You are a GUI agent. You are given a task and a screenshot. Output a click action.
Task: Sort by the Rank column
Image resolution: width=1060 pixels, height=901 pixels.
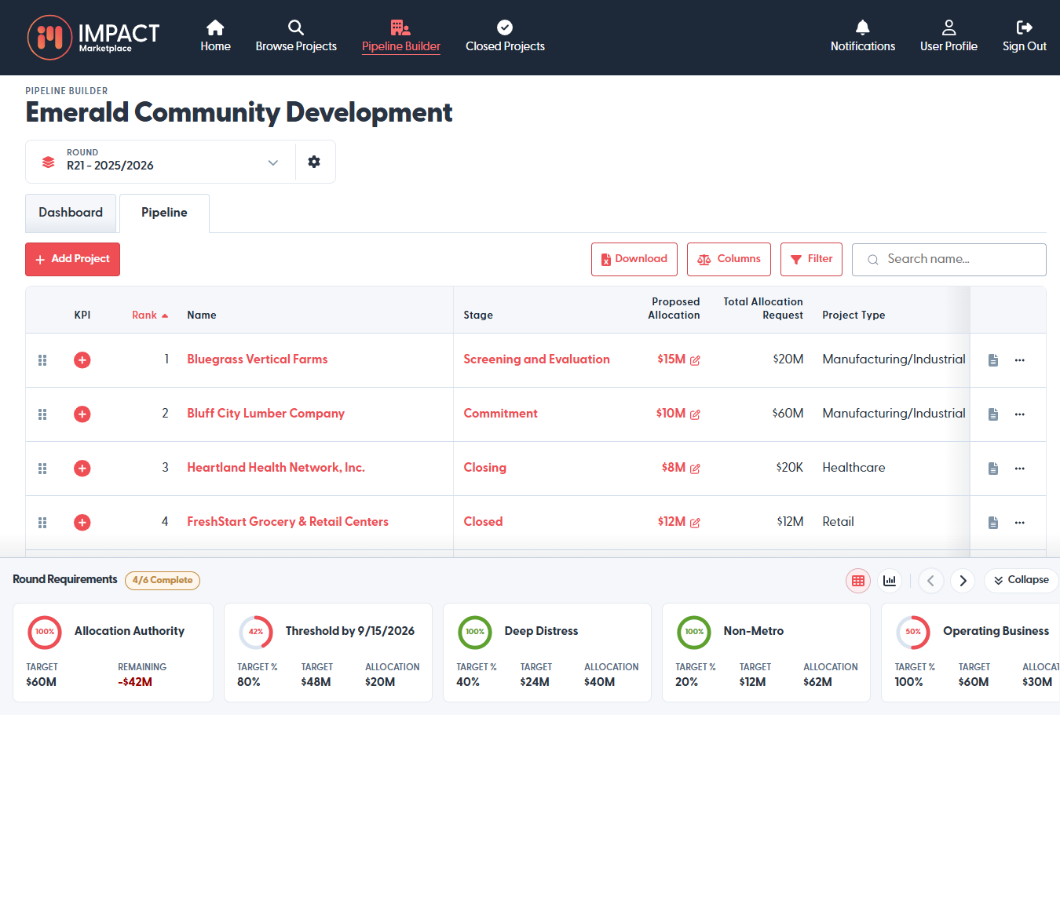tap(150, 315)
